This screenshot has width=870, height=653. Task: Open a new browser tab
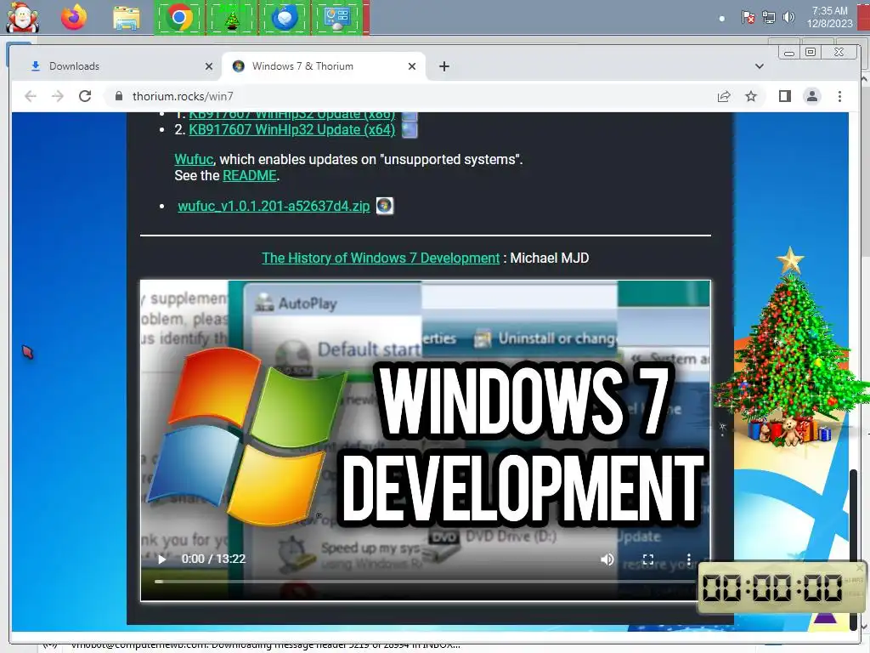coord(443,66)
